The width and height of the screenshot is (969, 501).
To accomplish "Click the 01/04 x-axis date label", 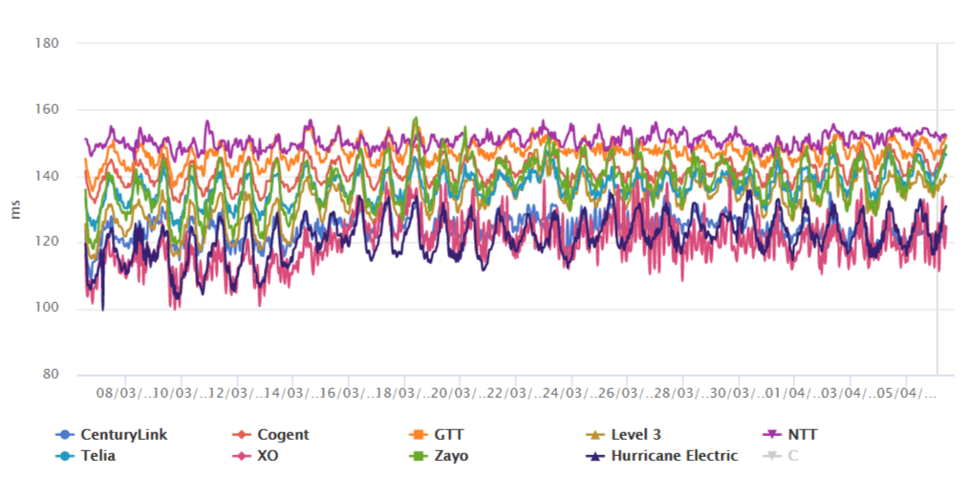I will point(793,393).
